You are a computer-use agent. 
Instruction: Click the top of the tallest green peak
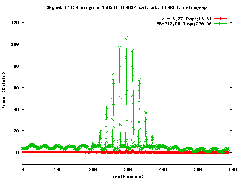(126, 38)
